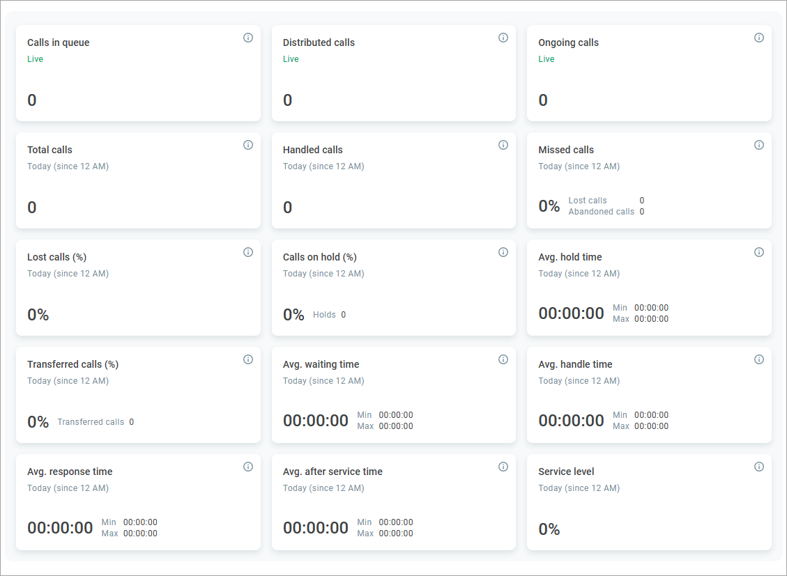This screenshot has height=576, width=787.
Task: Click the Avg. handle time heading
Action: pos(575,364)
